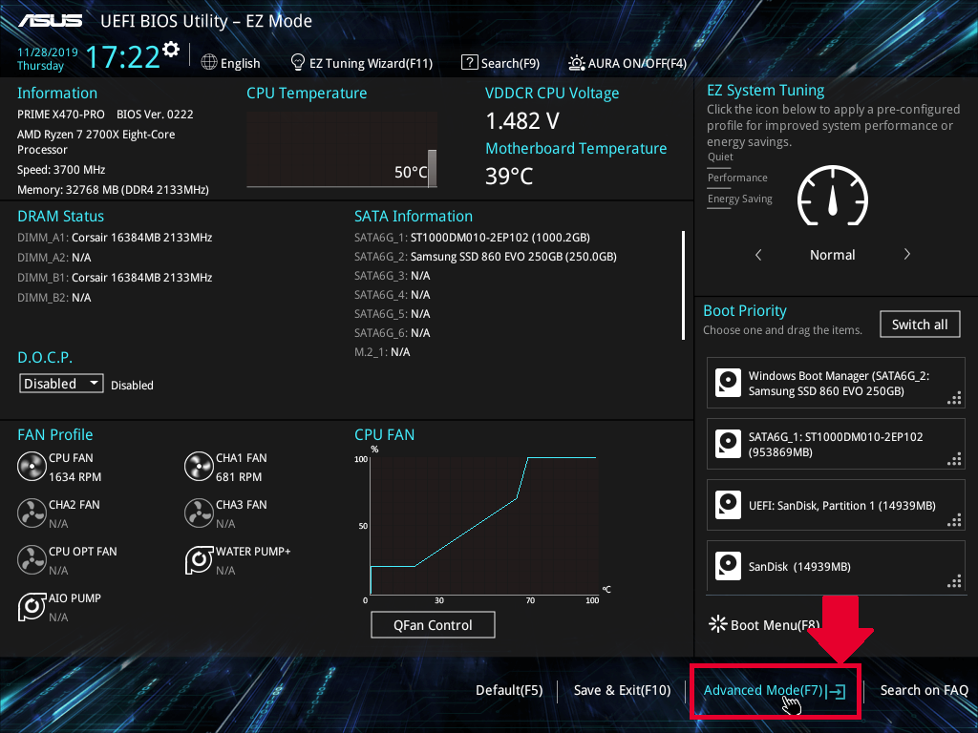Grab the drag handle on SanDisk (14939MB) entry

(954, 582)
